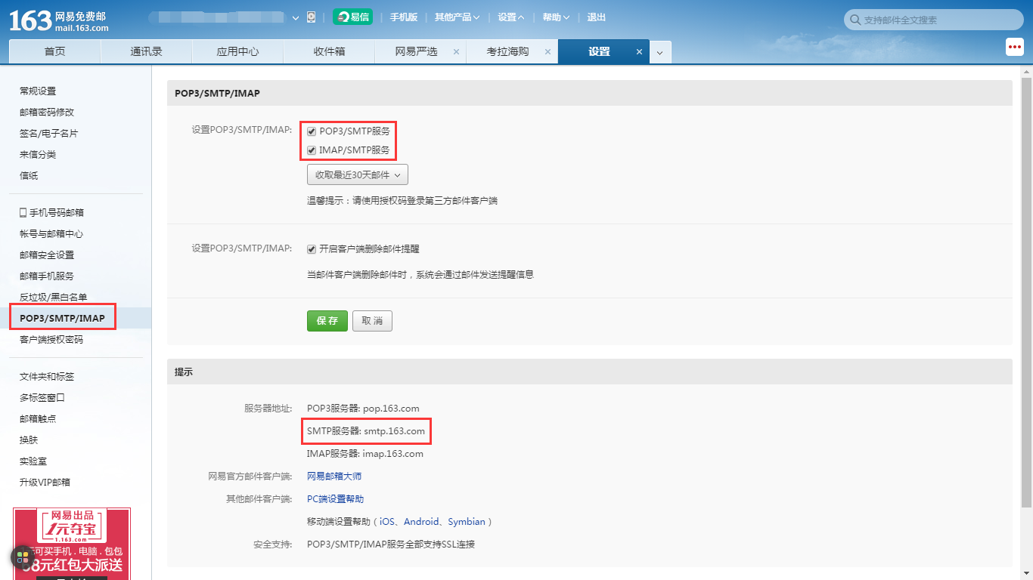The height and width of the screenshot is (580, 1033).
Task: Open 手机号码邮箱 in the sidebar
Action: pos(51,213)
